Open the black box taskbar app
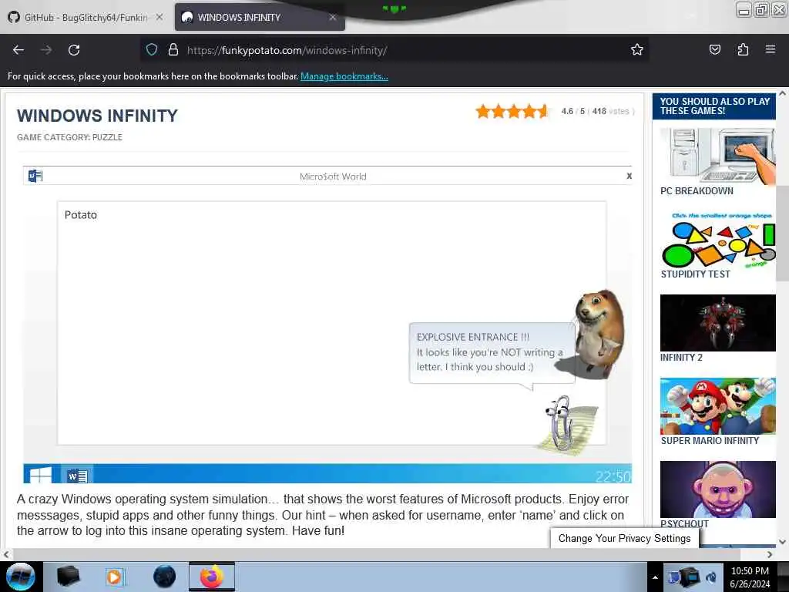Screen dimensions: 789x592 pos(68,577)
